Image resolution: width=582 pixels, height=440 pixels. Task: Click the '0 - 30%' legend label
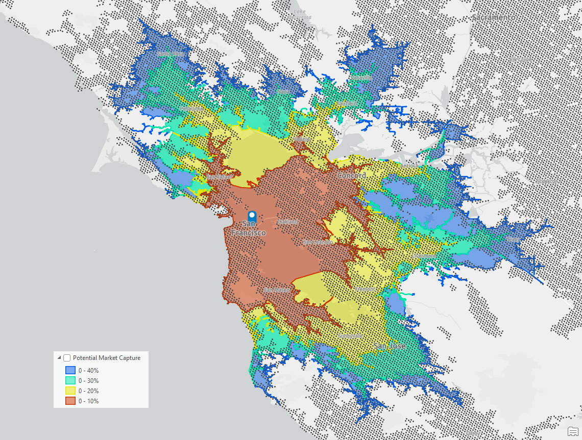click(88, 381)
